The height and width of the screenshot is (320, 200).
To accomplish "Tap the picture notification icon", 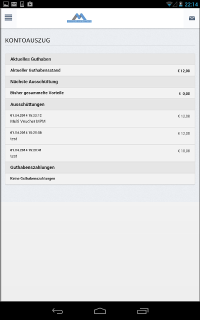I will [x=6, y=4].
